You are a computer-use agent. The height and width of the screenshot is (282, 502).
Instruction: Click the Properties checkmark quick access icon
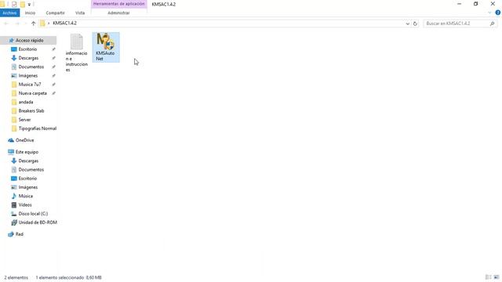14,4
